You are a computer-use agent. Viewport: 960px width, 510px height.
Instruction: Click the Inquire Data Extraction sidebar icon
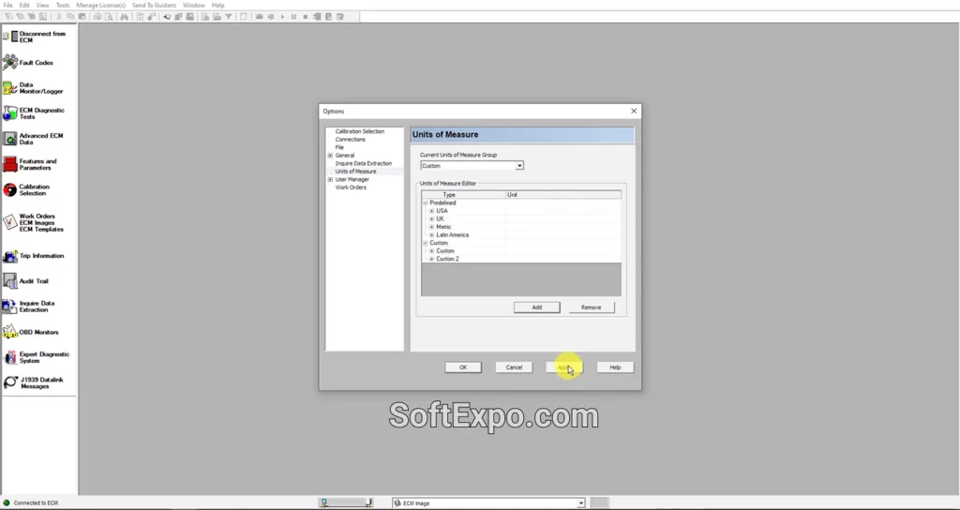[x=9, y=307]
